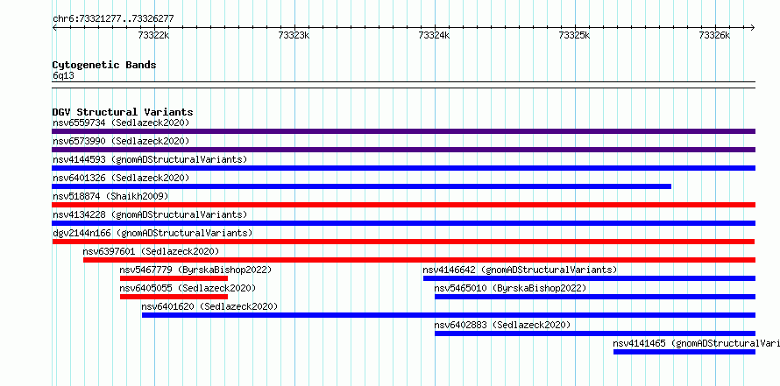Select the short red bar under nsv6405055
This screenshot has width=780, height=386.
(x=174, y=297)
